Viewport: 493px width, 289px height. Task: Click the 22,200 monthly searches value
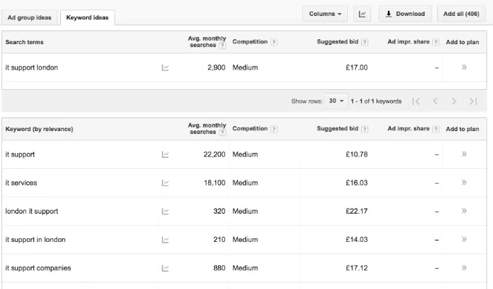215,154
